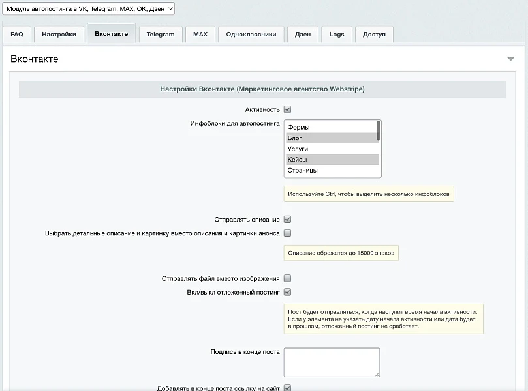Select Кейсы in the infoblock list
This screenshot has width=528, height=391.
coord(332,160)
